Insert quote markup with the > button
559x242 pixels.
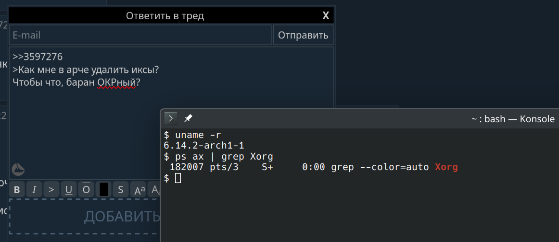point(51,189)
